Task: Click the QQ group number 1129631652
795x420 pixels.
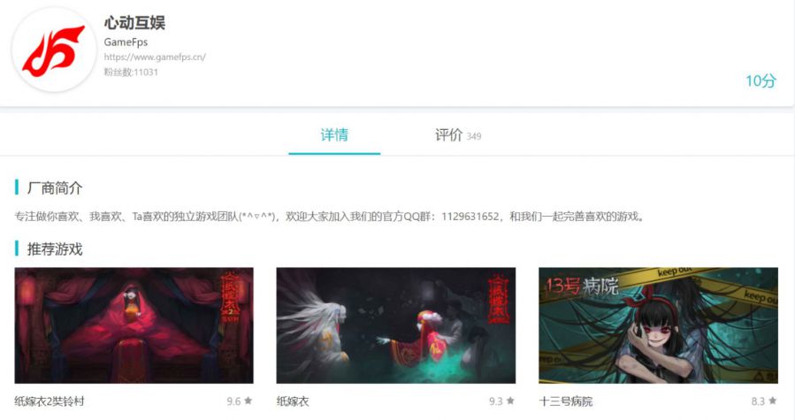Action: pos(470,217)
